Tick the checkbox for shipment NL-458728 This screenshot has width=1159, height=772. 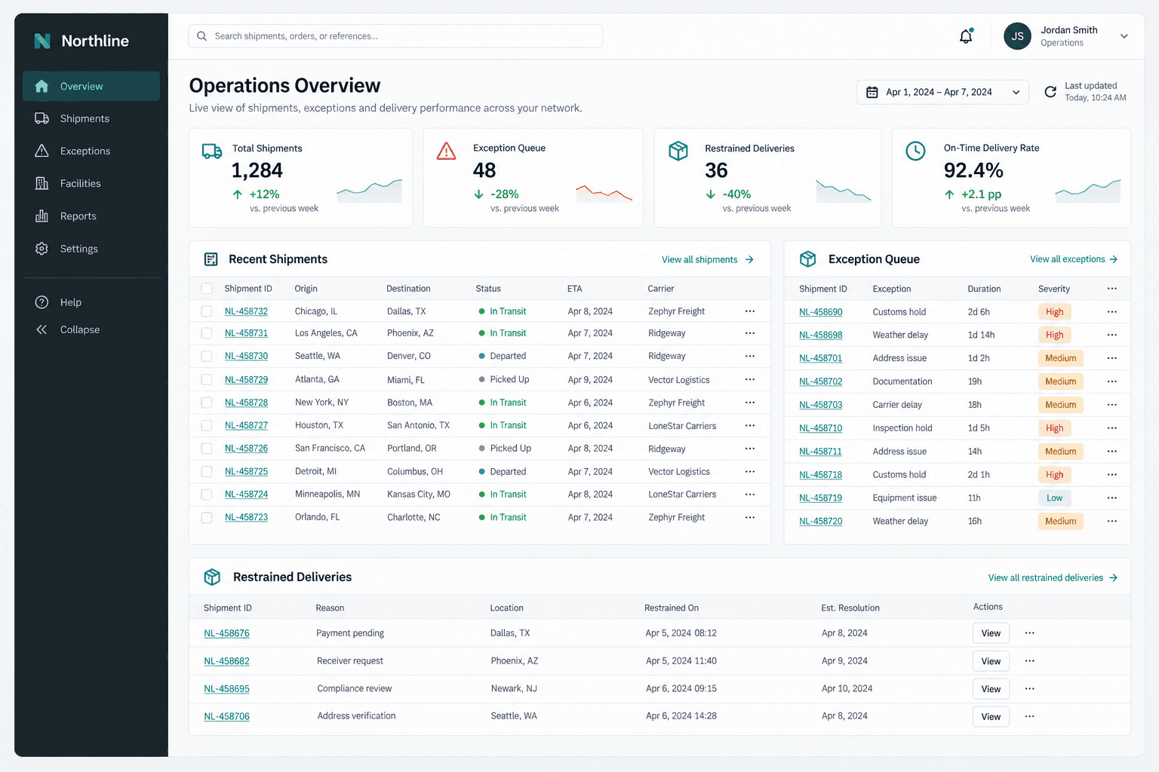pyautogui.click(x=207, y=403)
